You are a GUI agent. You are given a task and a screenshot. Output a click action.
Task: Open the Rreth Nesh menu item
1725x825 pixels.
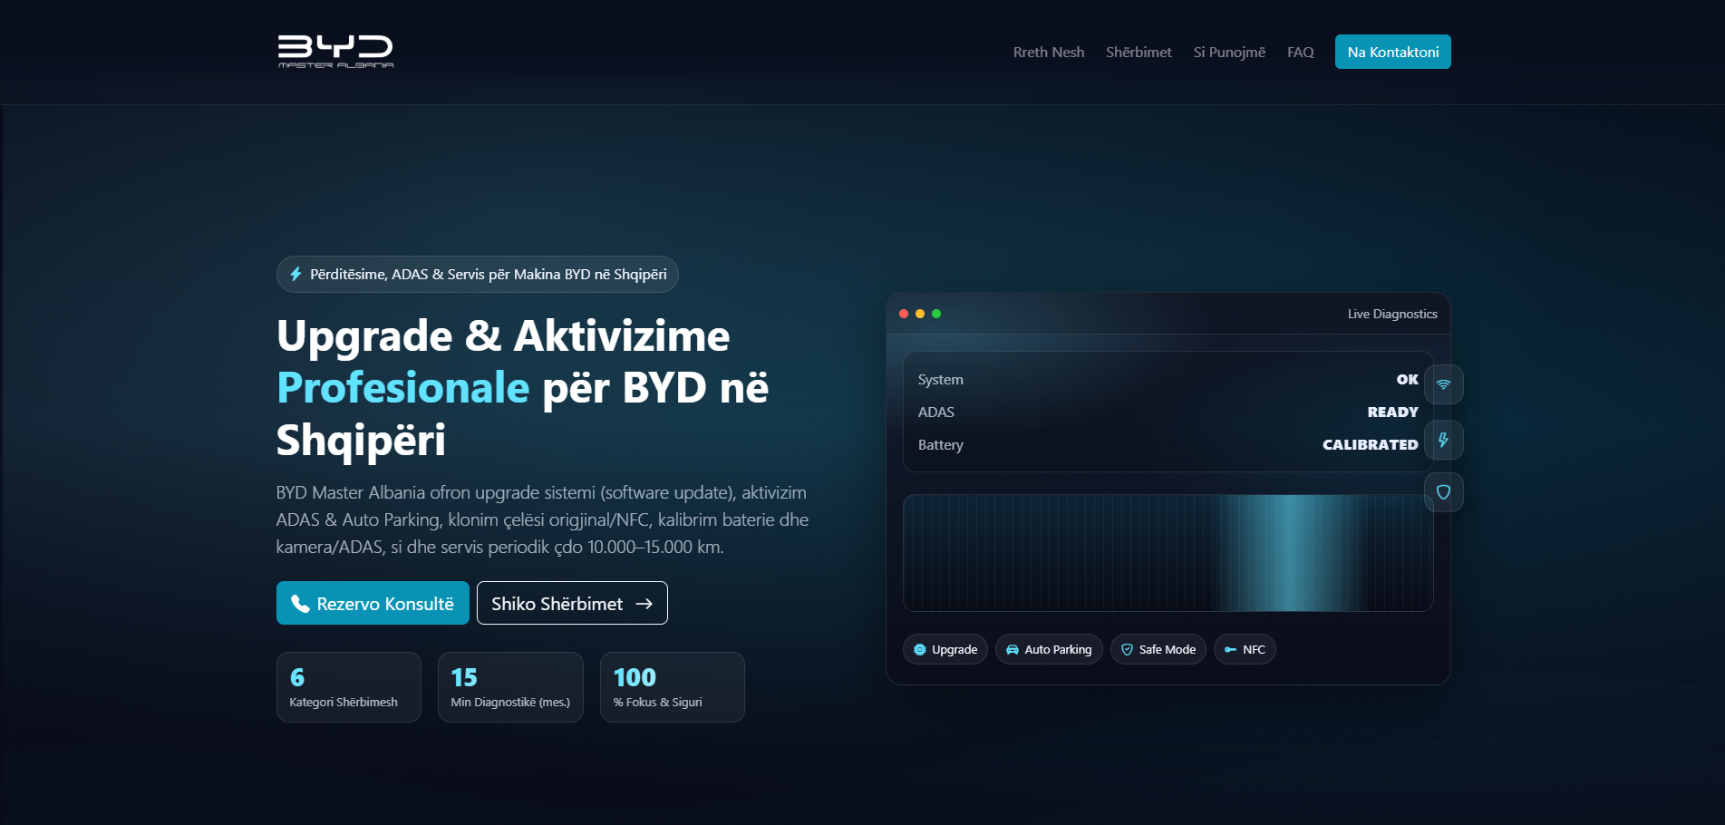point(1048,53)
